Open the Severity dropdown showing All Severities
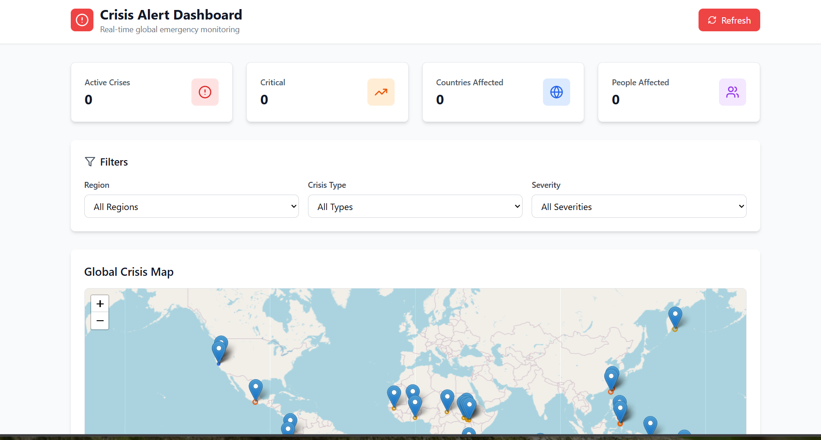Image resolution: width=821 pixels, height=440 pixels. 638,206
